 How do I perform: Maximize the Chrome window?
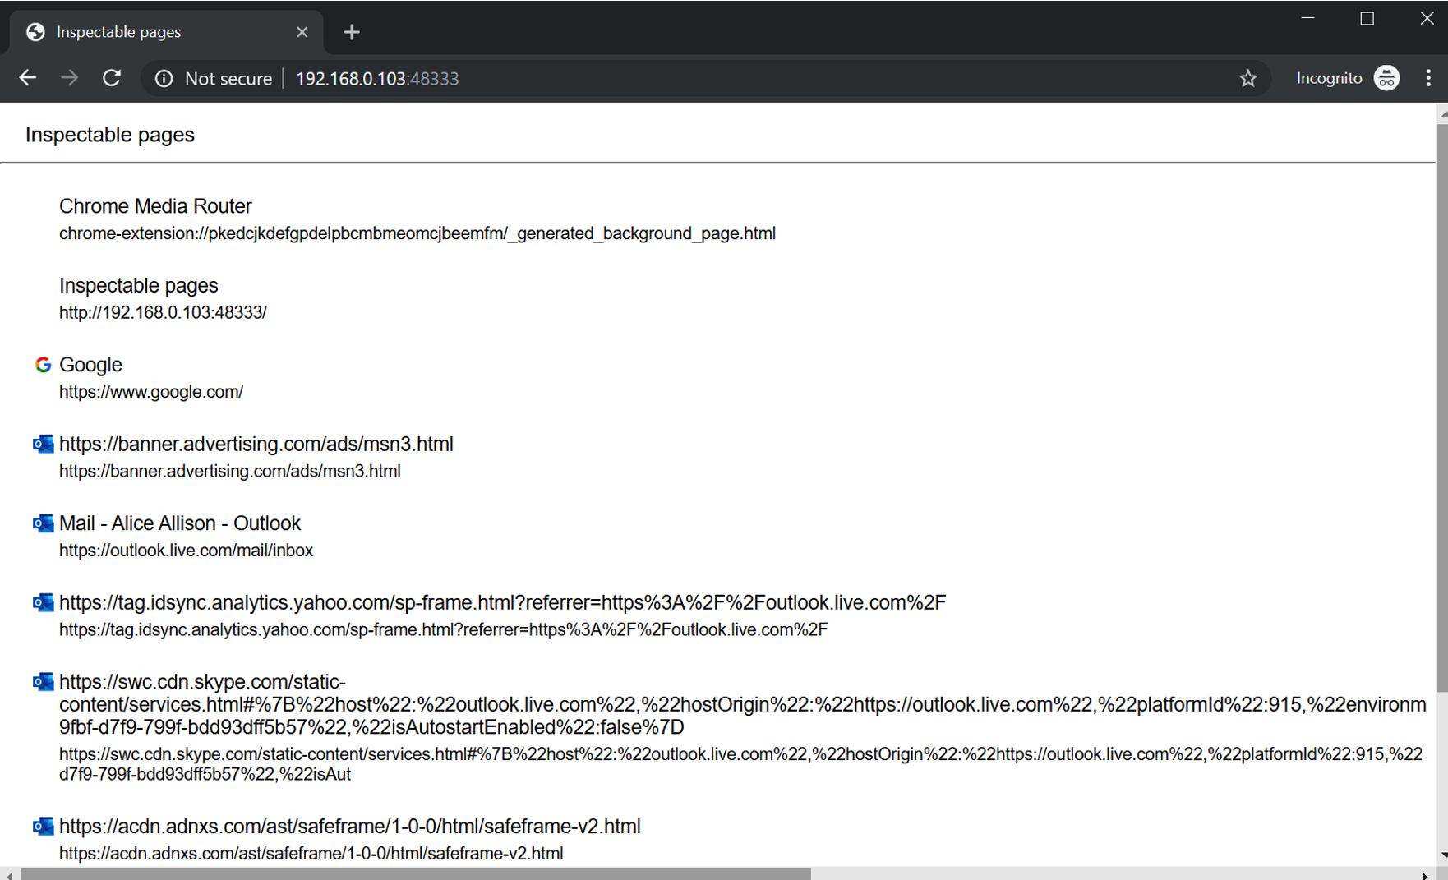click(1367, 18)
